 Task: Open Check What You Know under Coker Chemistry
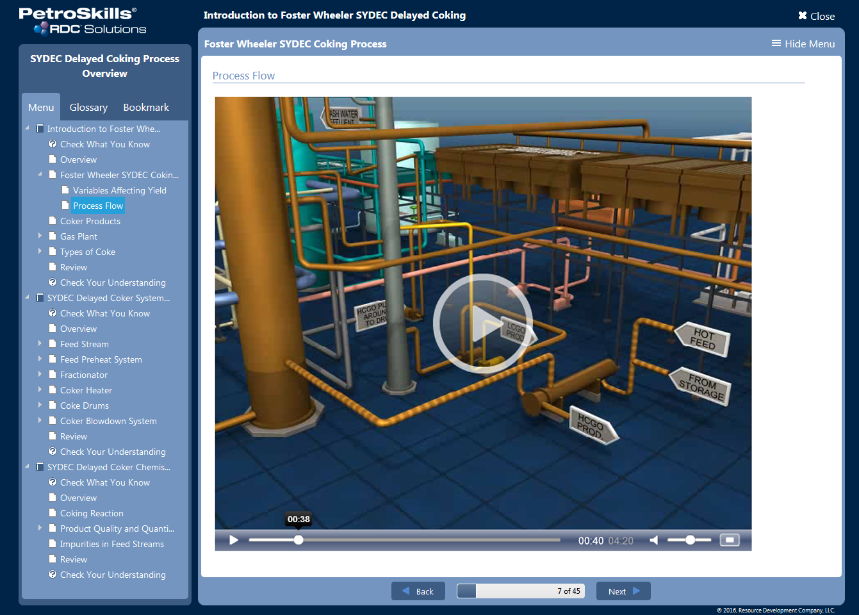[x=105, y=482]
